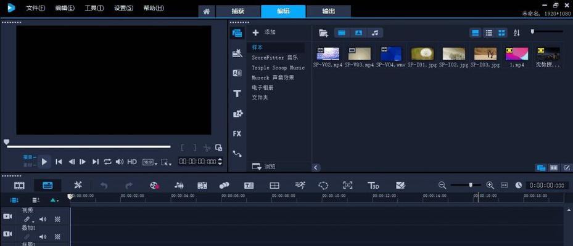Image resolution: width=573 pixels, height=246 pixels.
Task: Open the Transitions (AB) library
Action: pos(237,73)
